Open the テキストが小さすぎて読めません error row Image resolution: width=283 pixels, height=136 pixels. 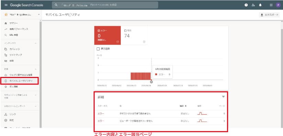coord(161,114)
